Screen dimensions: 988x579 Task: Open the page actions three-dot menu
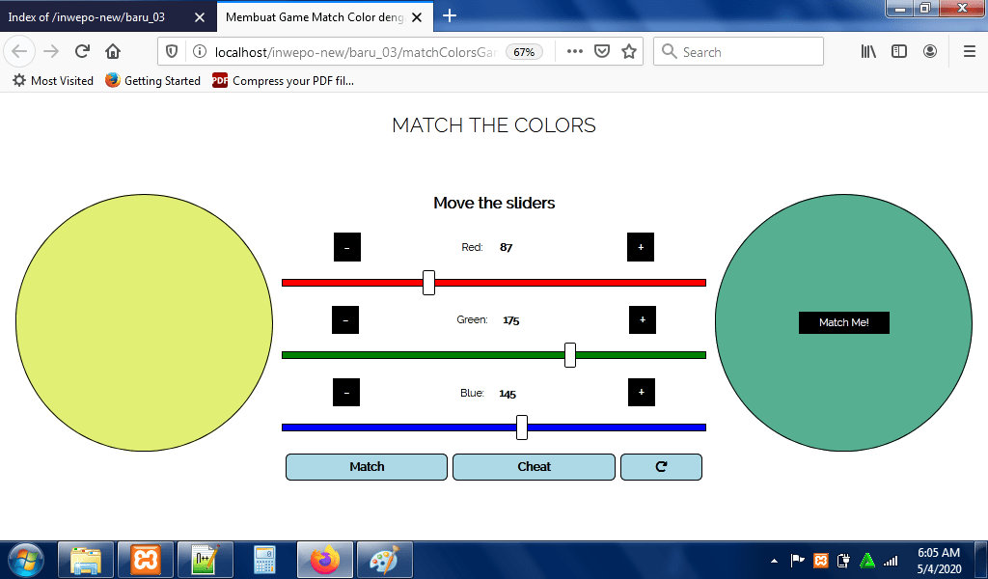[x=575, y=52]
